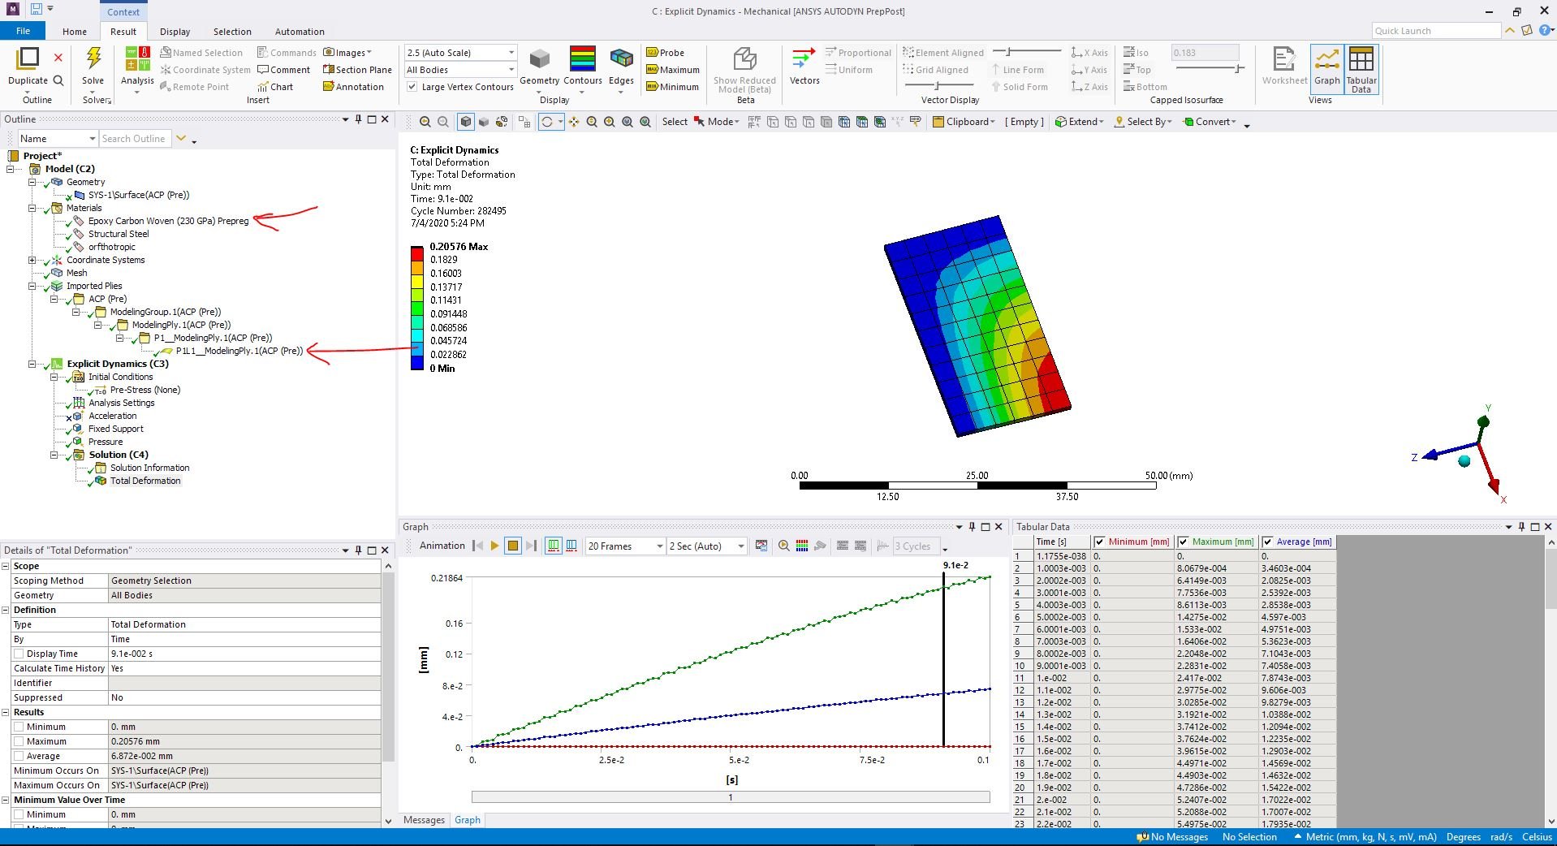
Task: Expand the Coordinate Systems tree node
Action: coord(32,260)
